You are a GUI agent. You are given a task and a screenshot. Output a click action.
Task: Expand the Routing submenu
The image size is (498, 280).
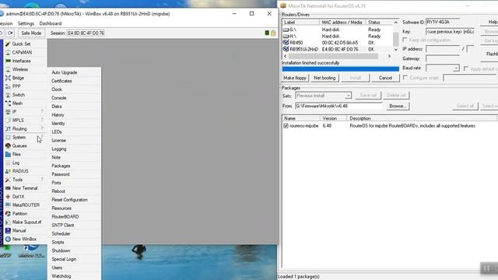click(x=25, y=129)
